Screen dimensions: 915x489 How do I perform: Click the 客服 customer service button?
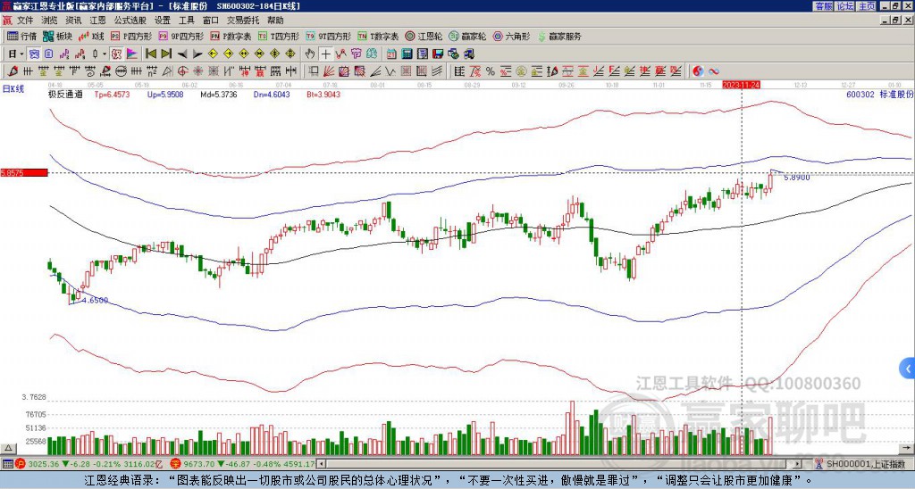pyautogui.click(x=825, y=6)
